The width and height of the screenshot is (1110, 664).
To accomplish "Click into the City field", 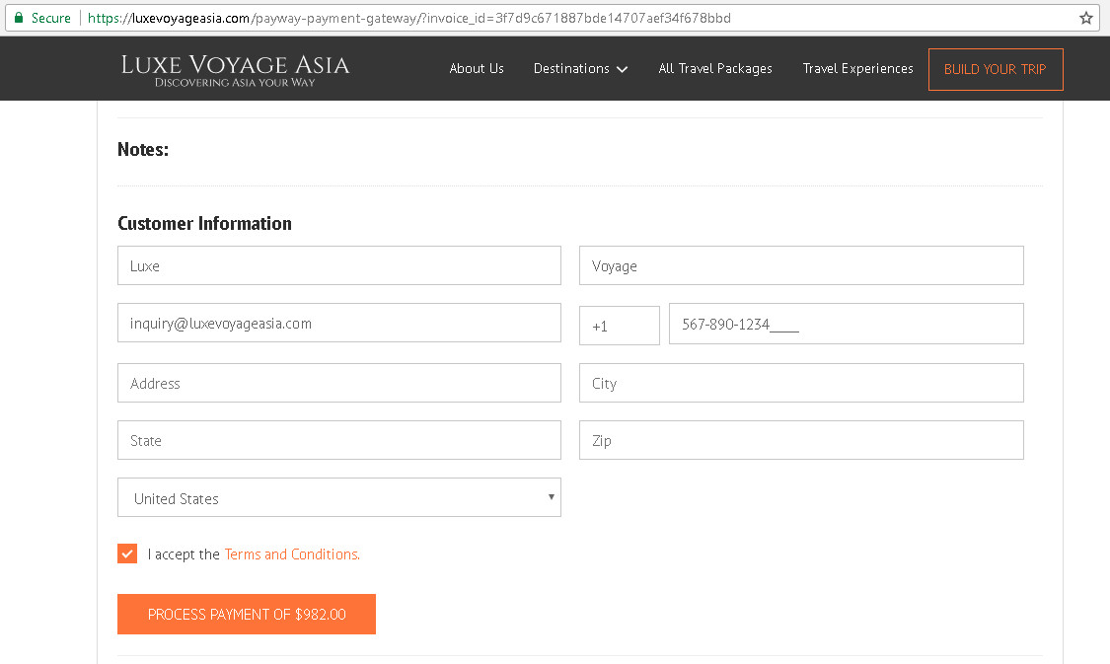I will pyautogui.click(x=801, y=383).
